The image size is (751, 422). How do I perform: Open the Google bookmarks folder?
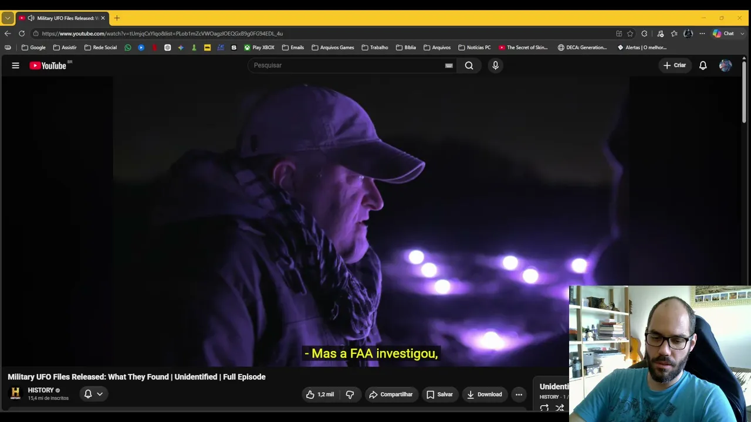[33, 47]
